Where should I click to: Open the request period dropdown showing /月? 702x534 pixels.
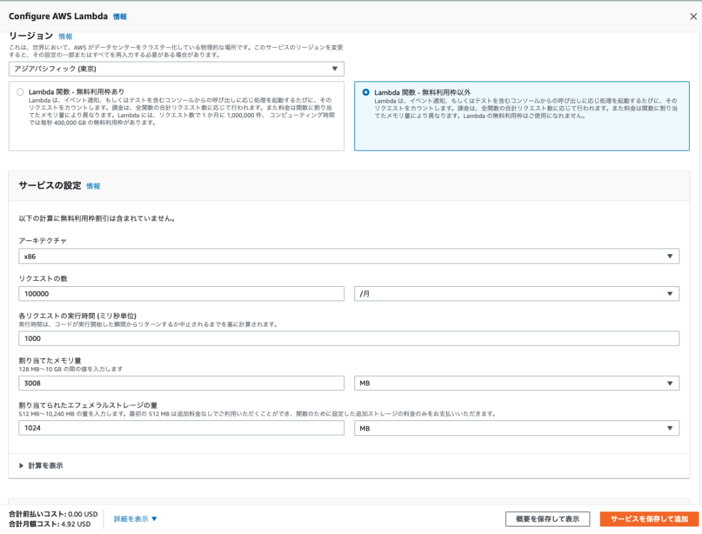point(516,294)
